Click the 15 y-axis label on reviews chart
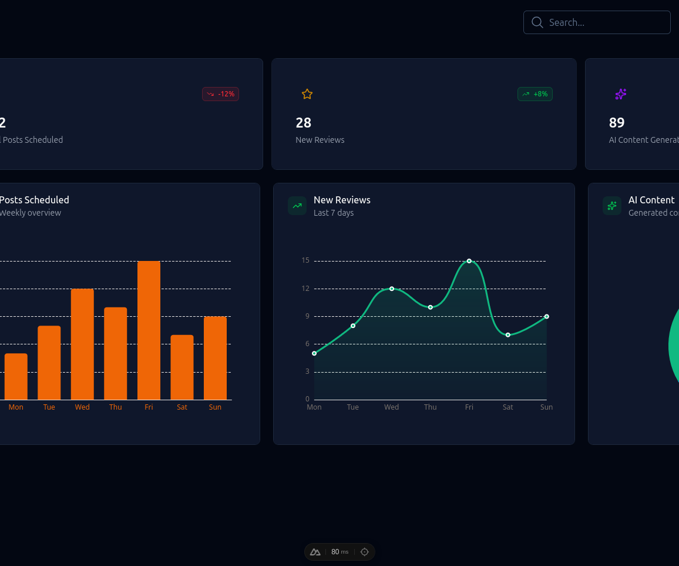The image size is (679, 566). click(305, 260)
